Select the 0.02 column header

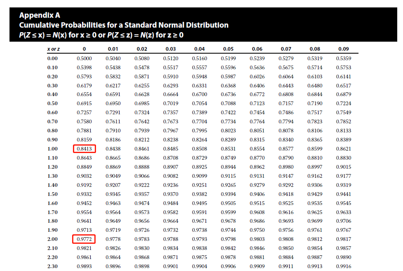(142, 49)
